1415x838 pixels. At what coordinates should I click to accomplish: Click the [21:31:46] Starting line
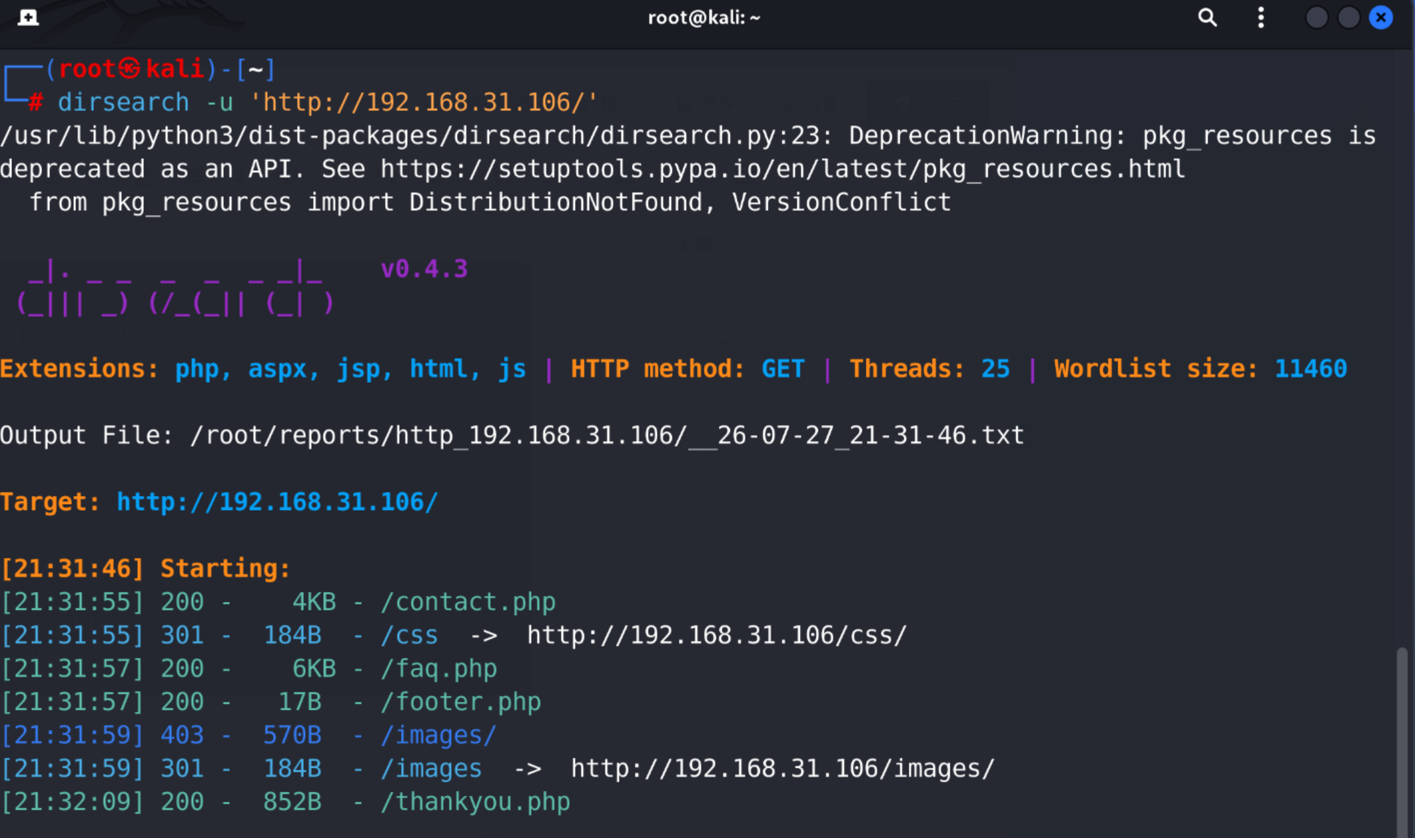145,569
